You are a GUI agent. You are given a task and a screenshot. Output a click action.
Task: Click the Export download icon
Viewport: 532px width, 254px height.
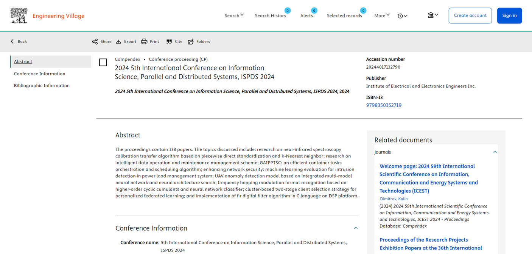click(x=118, y=42)
